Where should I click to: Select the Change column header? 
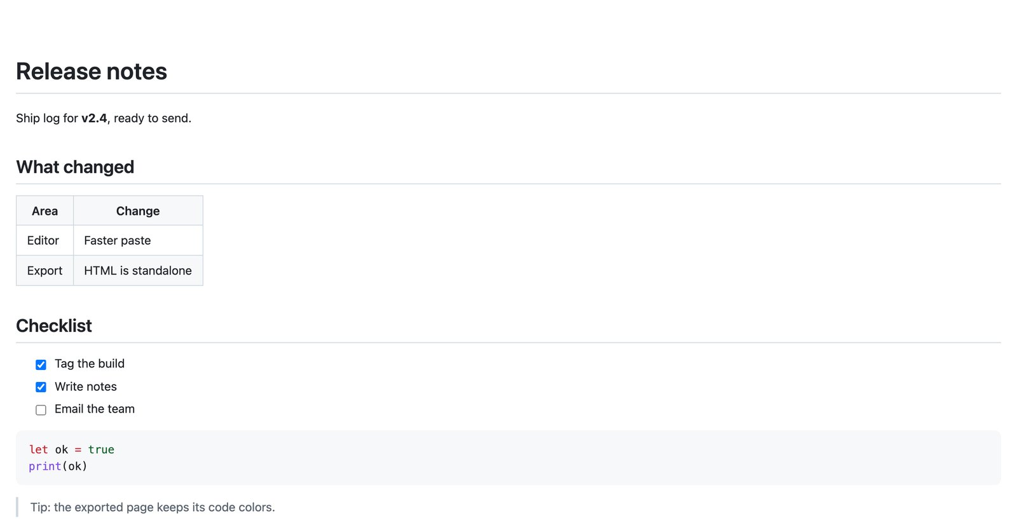[138, 211]
